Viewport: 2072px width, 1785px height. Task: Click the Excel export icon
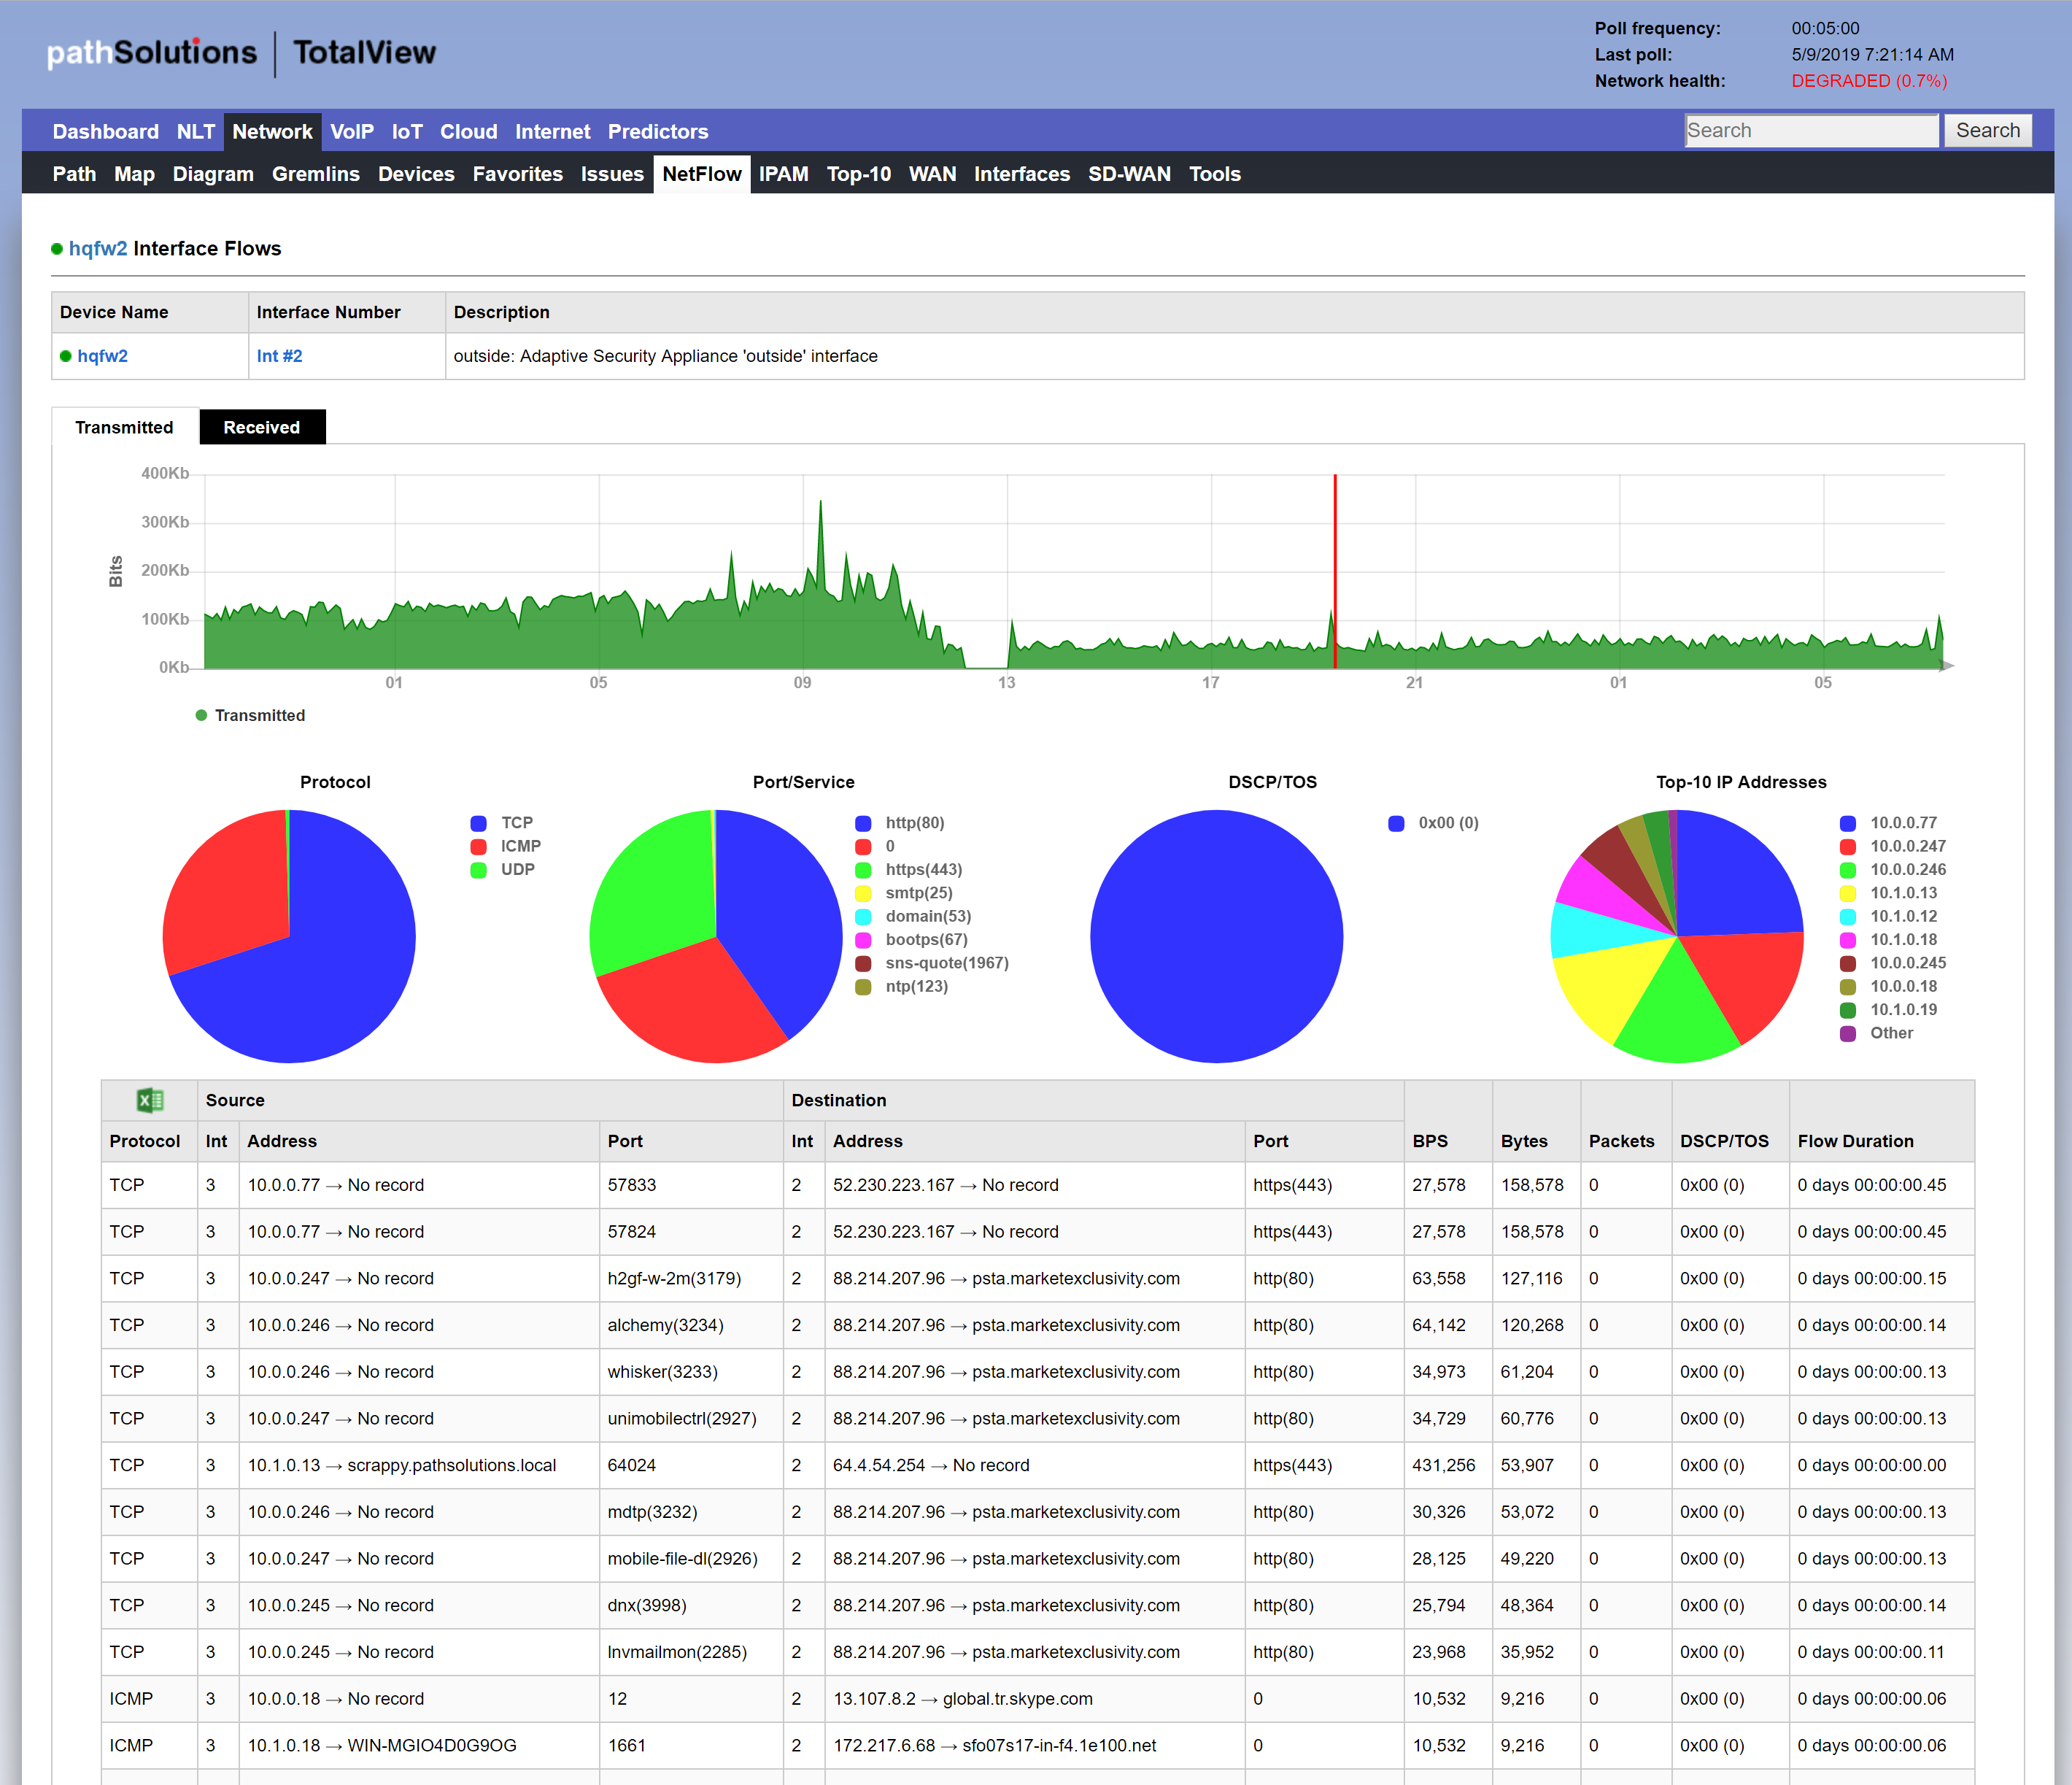pyautogui.click(x=150, y=1100)
